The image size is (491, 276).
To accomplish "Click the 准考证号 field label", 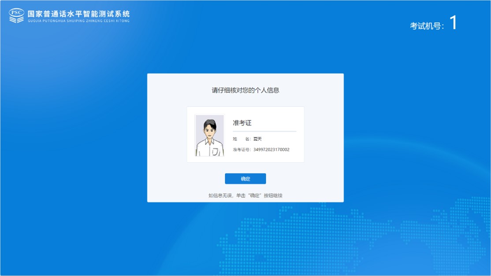I will click(x=242, y=150).
